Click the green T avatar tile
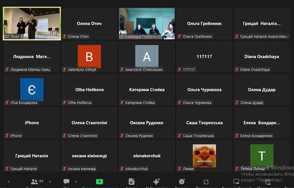Screen dimensions: 294x188 point(261,155)
